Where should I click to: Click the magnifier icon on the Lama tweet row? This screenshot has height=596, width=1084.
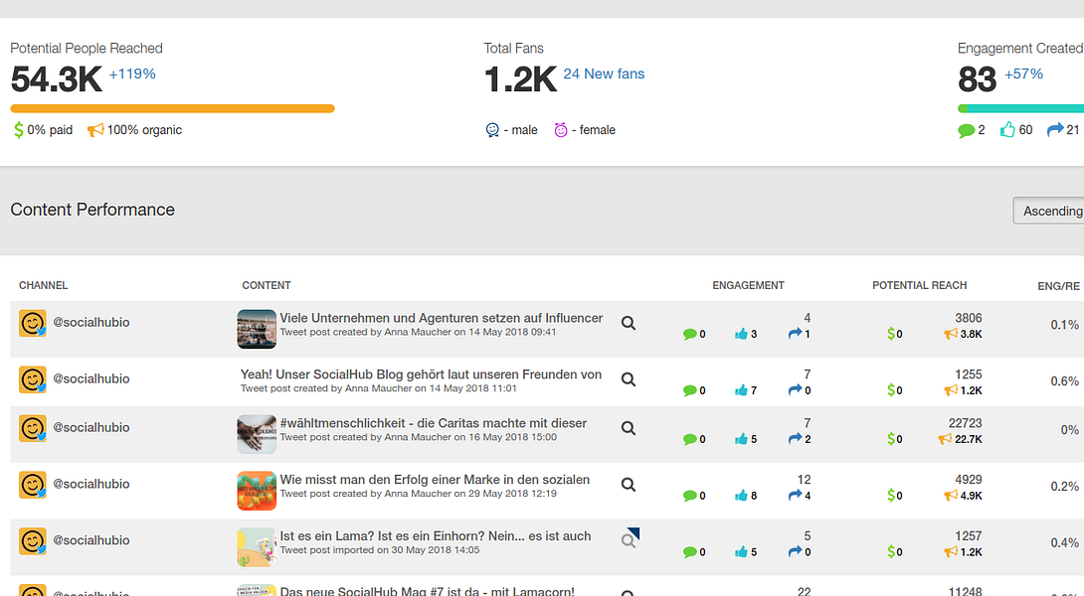click(x=628, y=539)
